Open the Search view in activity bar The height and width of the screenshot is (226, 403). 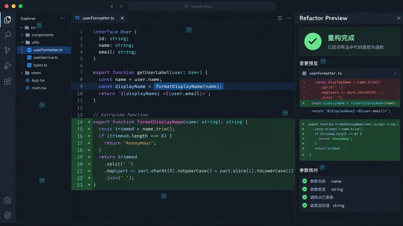[8, 35]
